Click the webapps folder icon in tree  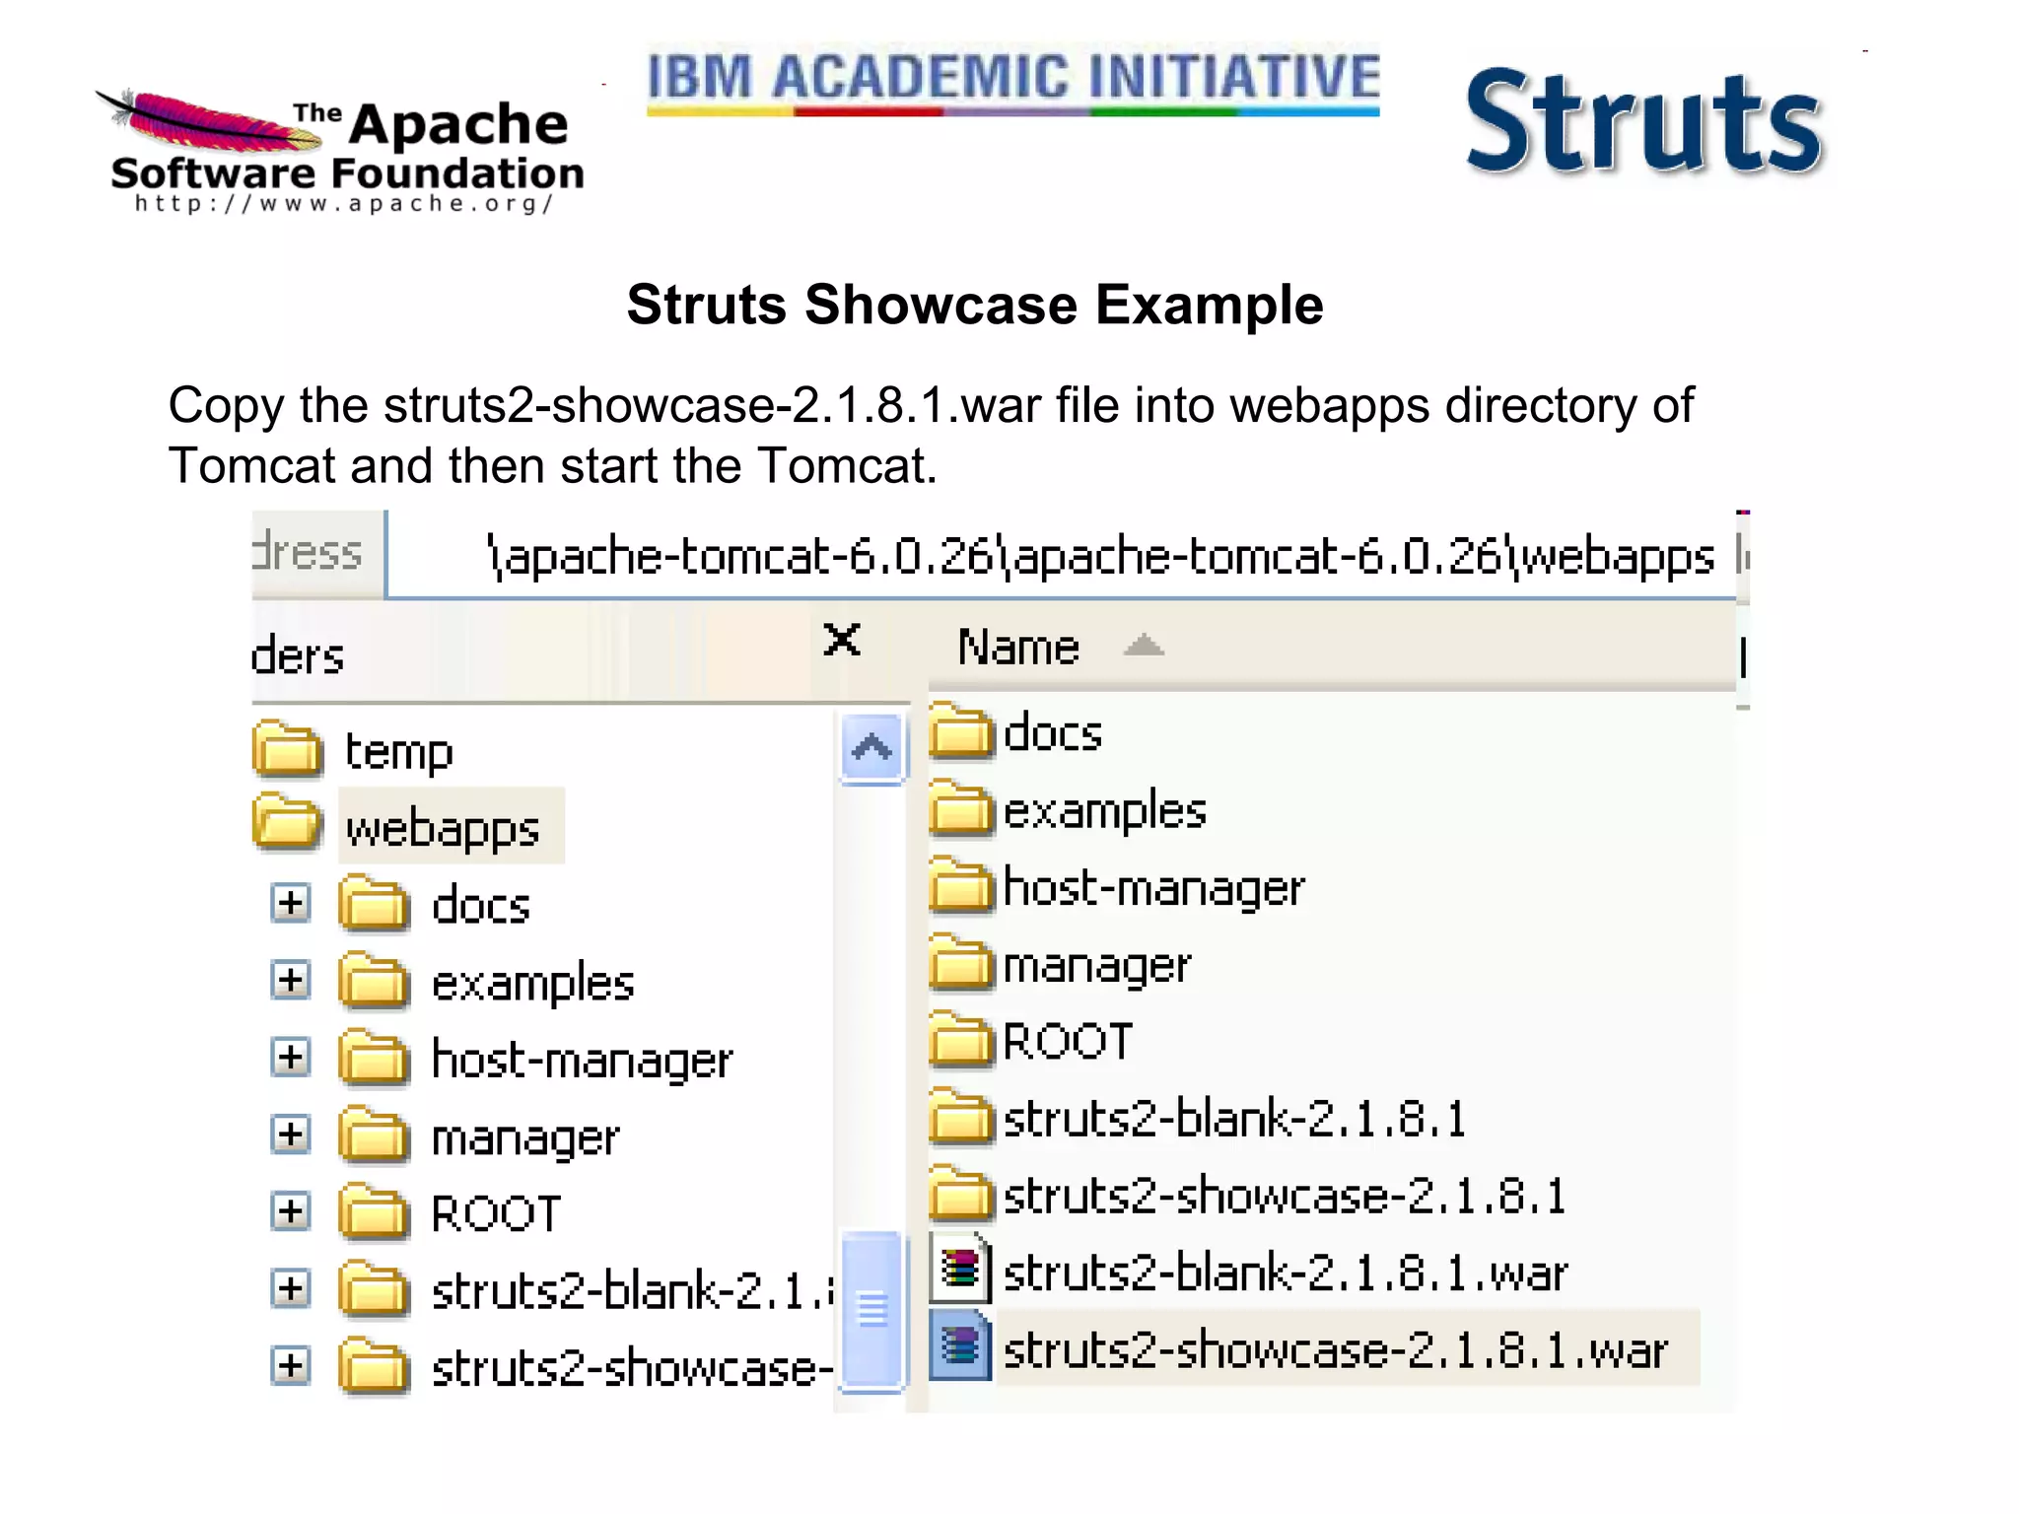[287, 823]
